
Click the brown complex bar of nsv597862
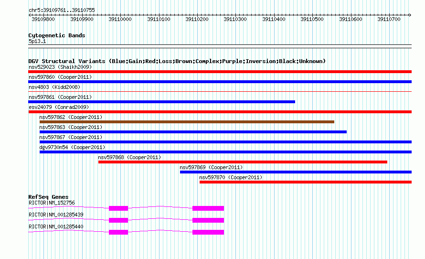coord(187,122)
